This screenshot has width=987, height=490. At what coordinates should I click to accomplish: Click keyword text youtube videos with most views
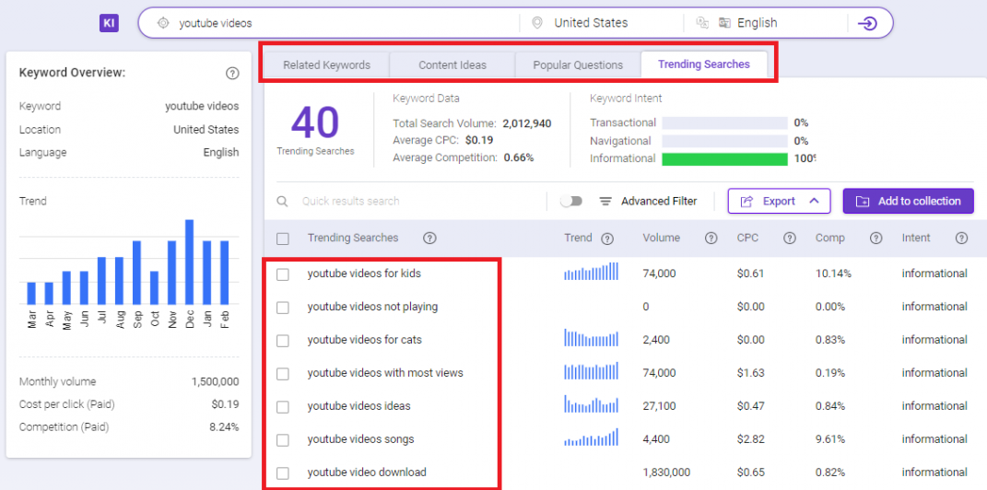point(385,373)
